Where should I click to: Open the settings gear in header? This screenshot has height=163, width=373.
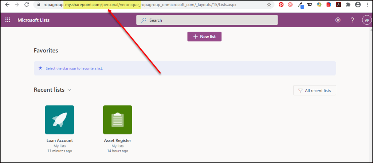(338, 20)
